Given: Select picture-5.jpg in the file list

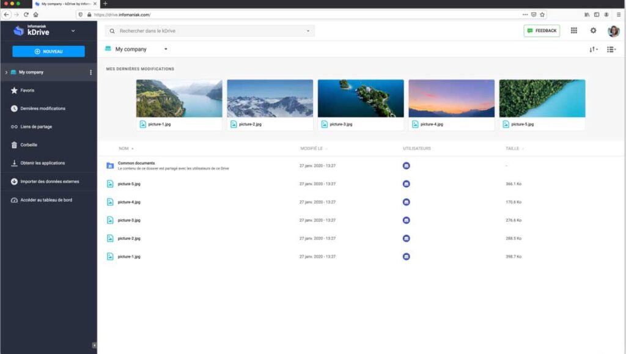Looking at the screenshot, I should coord(129,184).
